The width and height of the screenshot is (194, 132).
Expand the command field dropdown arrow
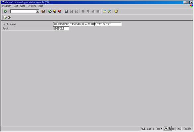37,11
